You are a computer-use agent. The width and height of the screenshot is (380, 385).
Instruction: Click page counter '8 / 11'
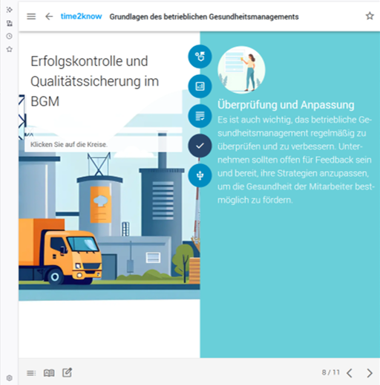[x=330, y=372]
